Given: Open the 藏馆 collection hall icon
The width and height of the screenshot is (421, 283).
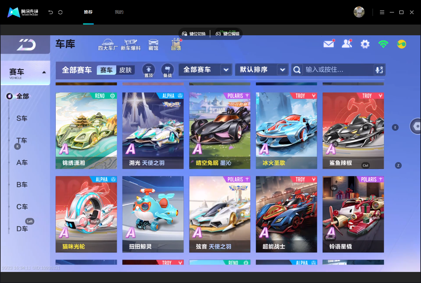Looking at the screenshot, I should (x=153, y=45).
